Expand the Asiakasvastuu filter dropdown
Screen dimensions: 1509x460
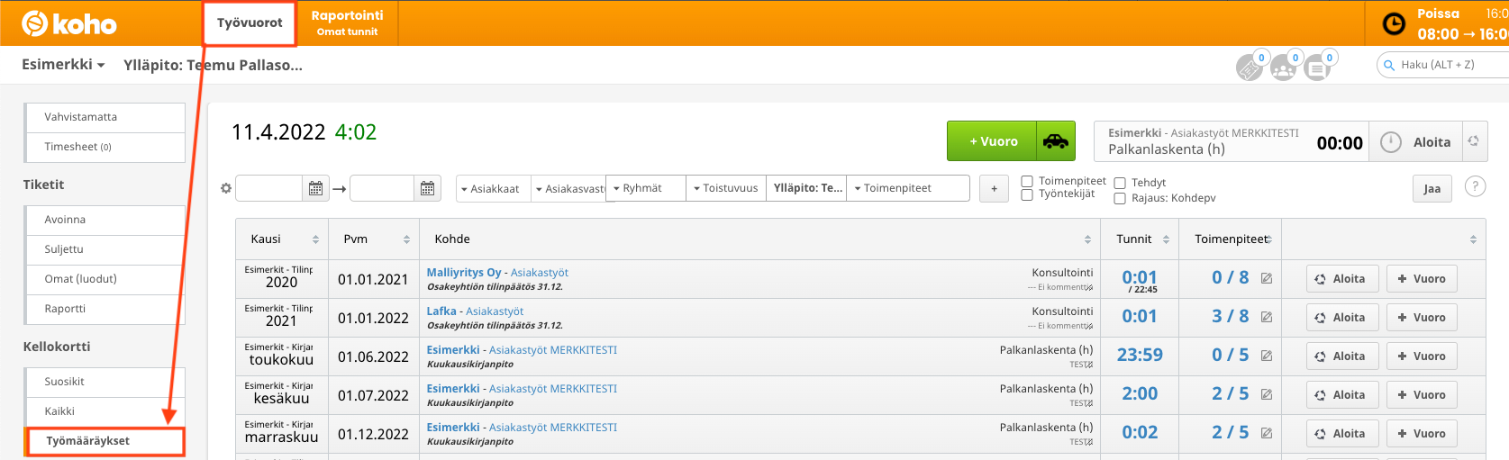click(569, 188)
